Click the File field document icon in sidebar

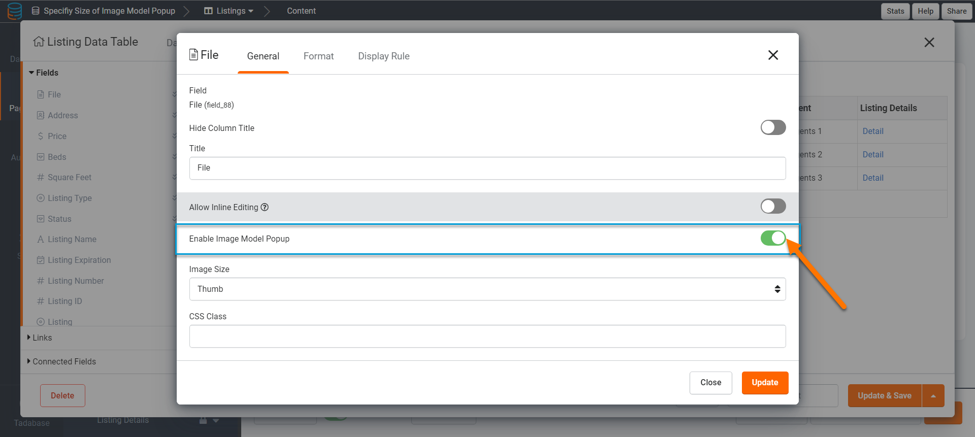pos(41,94)
